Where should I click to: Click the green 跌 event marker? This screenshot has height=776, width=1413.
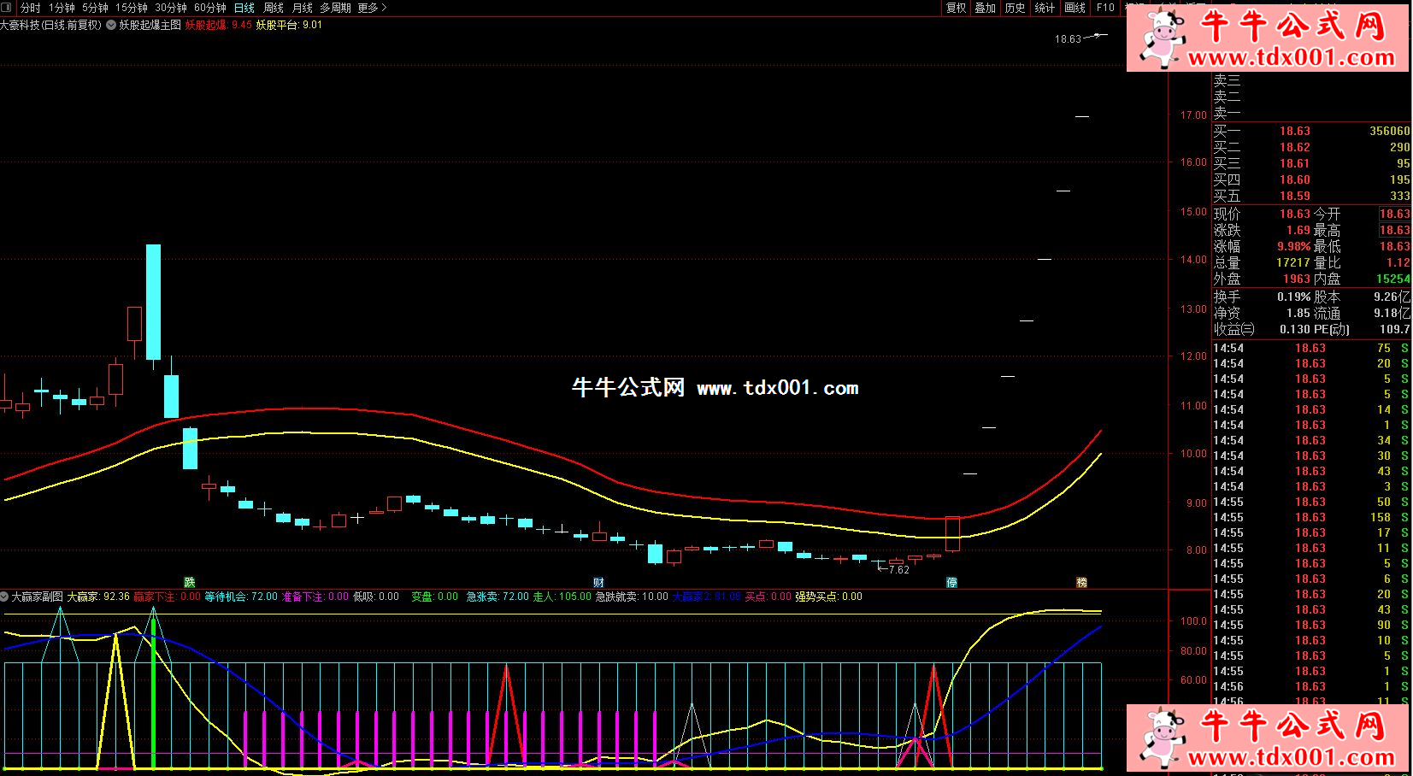pyautogui.click(x=190, y=583)
